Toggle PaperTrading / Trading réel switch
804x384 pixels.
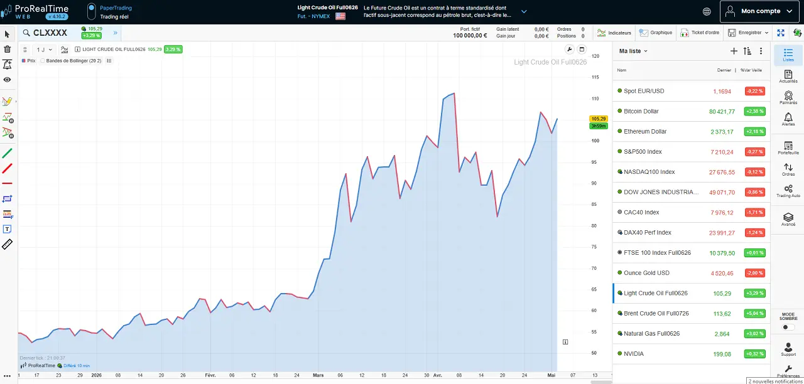[x=92, y=11]
